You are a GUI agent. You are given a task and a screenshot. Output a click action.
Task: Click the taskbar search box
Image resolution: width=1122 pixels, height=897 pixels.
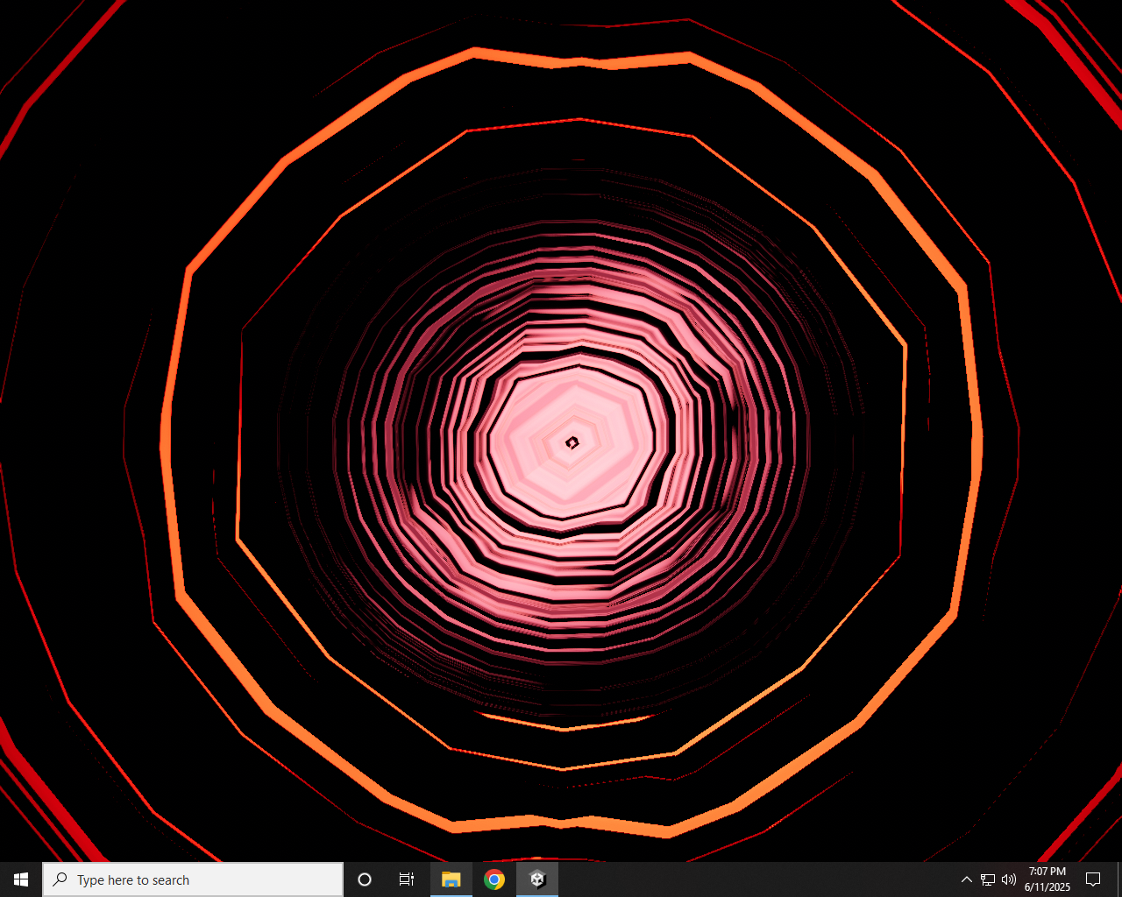pos(193,879)
